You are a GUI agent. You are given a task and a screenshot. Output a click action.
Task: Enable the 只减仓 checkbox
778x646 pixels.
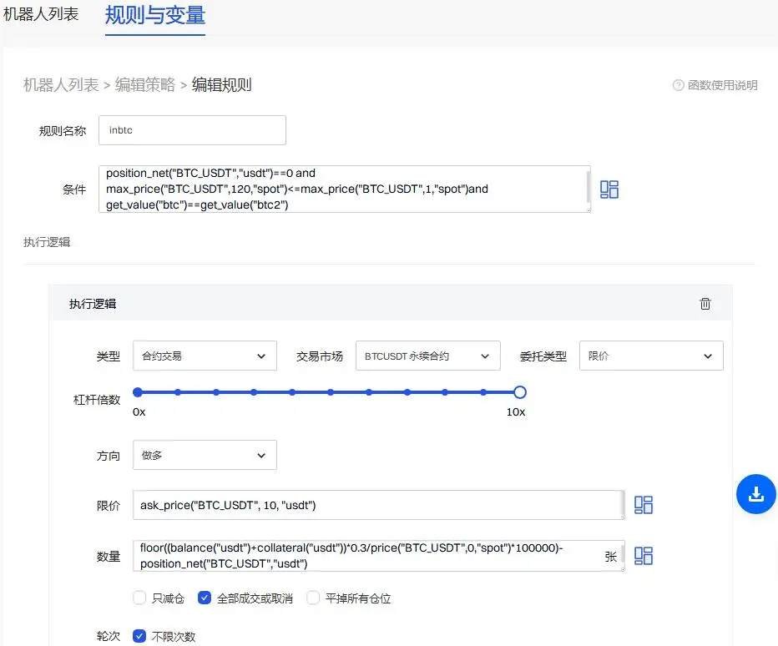click(x=139, y=598)
